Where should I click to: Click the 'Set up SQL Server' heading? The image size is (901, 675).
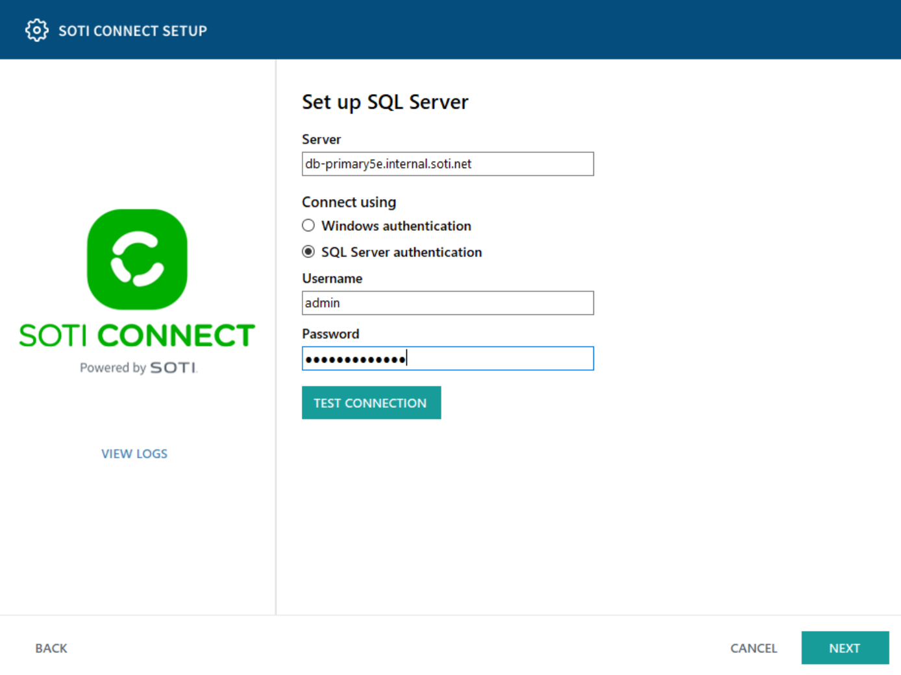[385, 102]
